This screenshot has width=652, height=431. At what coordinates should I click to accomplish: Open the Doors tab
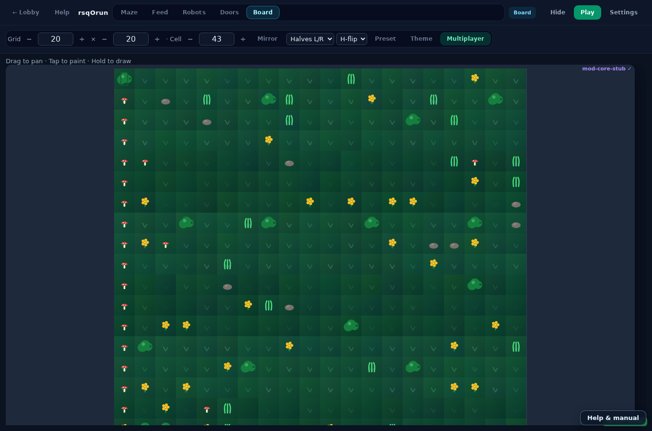pos(229,12)
